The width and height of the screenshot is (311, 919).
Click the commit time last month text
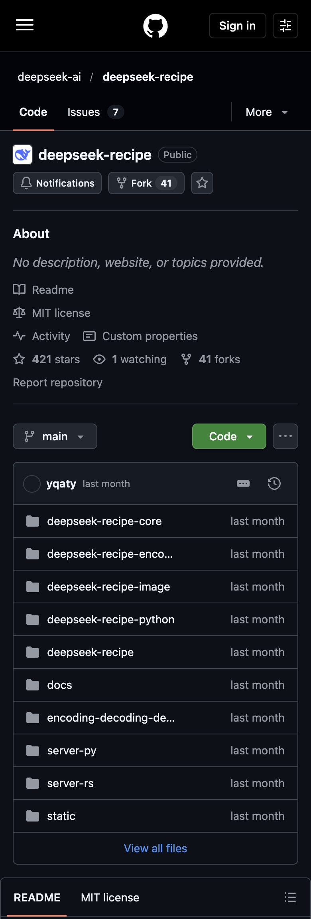coord(106,484)
